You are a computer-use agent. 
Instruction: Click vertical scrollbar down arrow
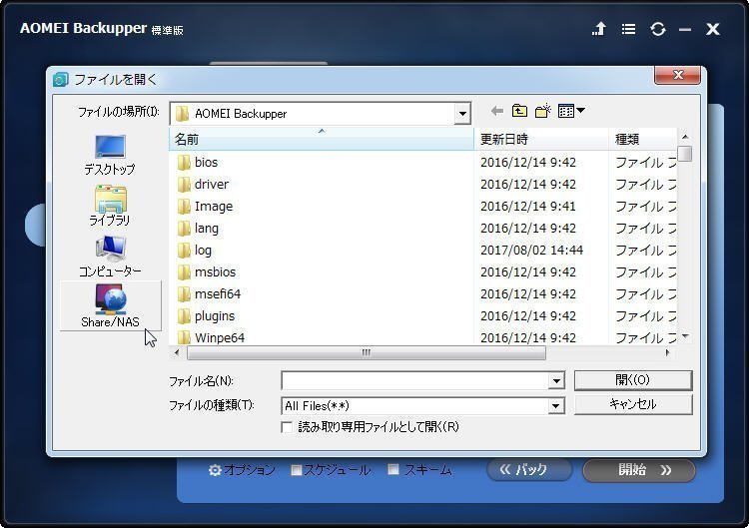pyautogui.click(x=685, y=337)
